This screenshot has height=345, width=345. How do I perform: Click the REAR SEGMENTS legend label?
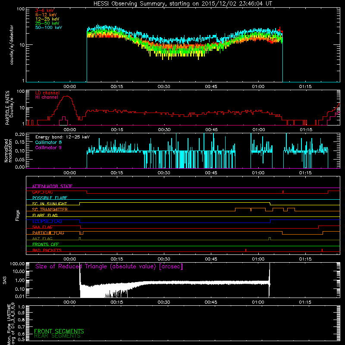point(57,336)
